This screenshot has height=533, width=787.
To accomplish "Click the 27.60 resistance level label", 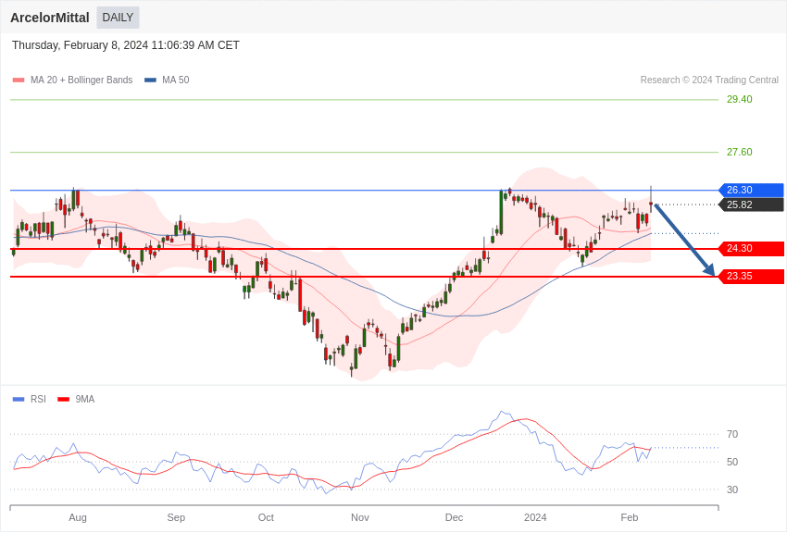I will point(739,152).
